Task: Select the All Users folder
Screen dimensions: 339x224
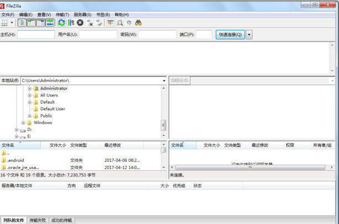Action: click(x=49, y=95)
